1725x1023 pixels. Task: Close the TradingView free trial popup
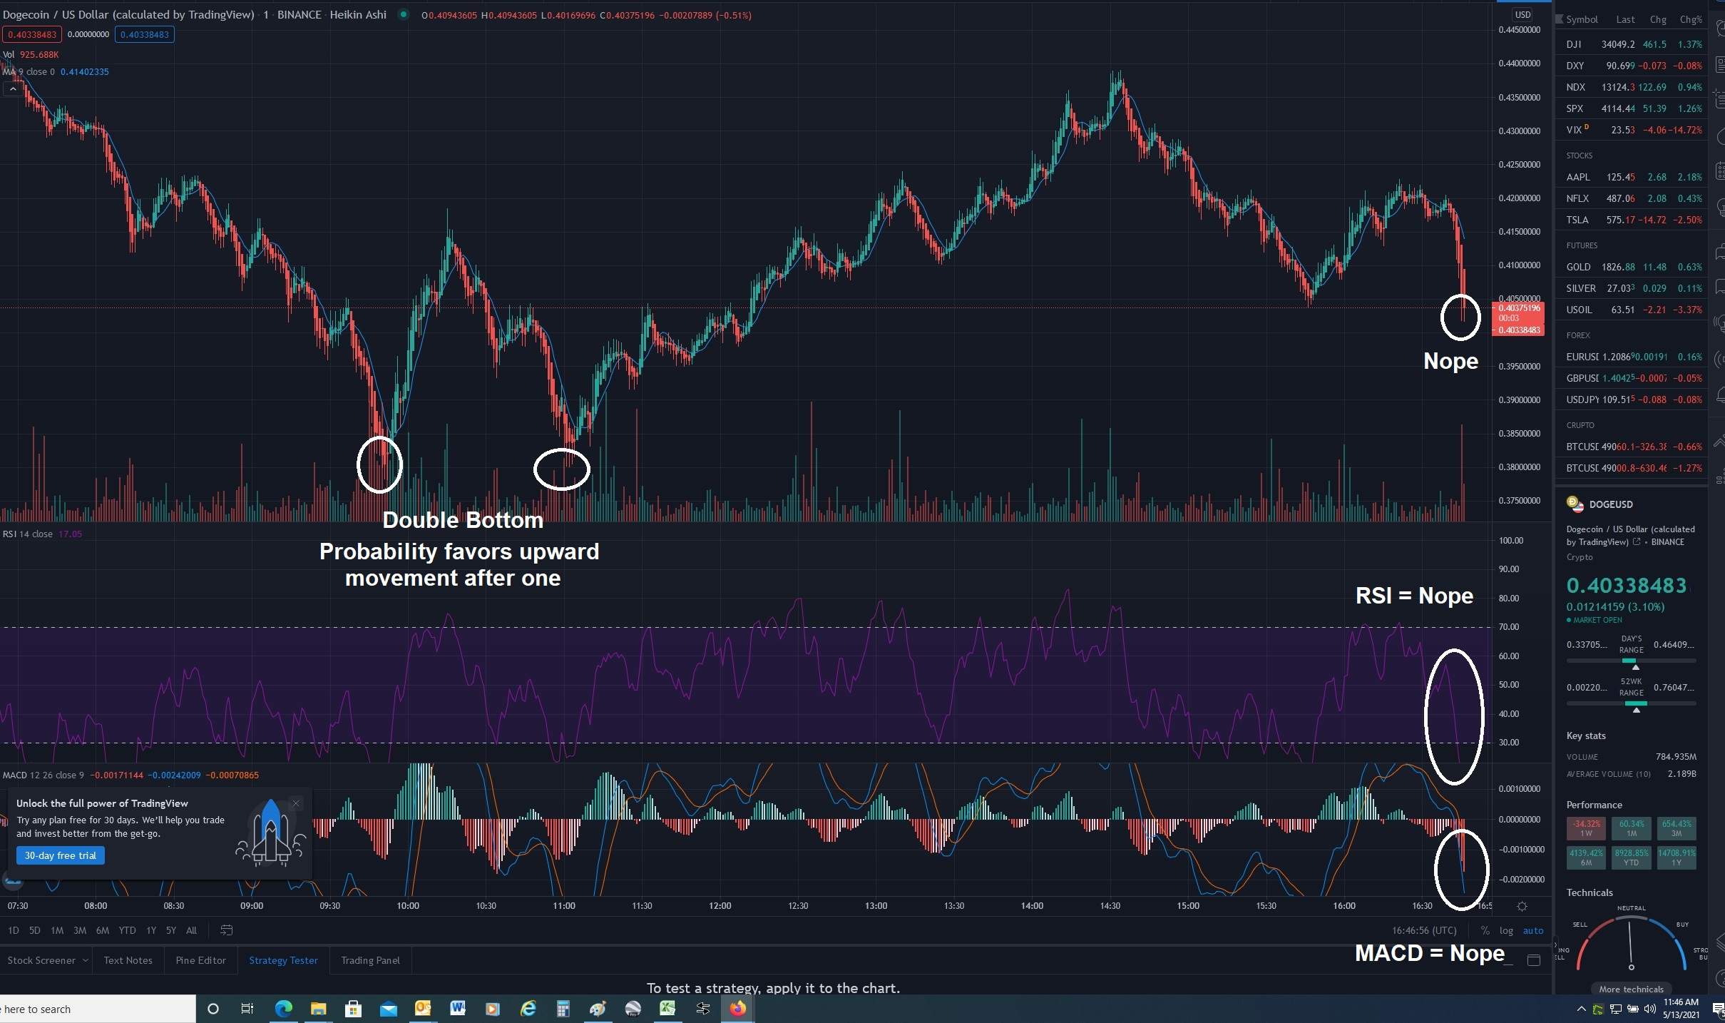click(296, 803)
